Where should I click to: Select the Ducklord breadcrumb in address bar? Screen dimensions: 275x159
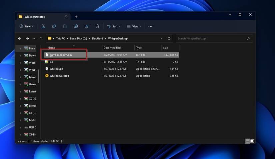98,39
